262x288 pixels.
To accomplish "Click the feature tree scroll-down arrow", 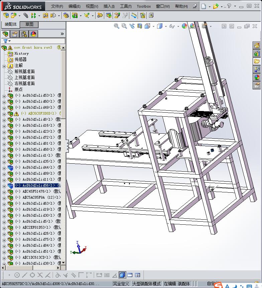I will coord(63,263).
